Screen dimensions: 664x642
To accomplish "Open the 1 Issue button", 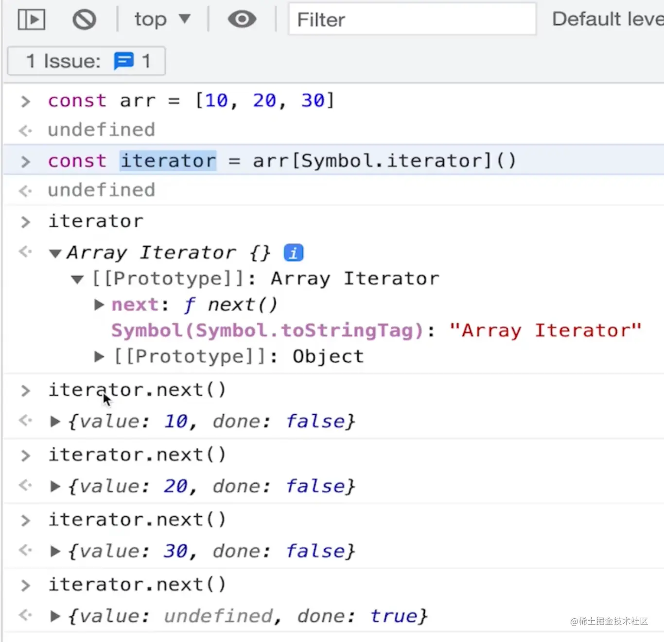I will (87, 61).
